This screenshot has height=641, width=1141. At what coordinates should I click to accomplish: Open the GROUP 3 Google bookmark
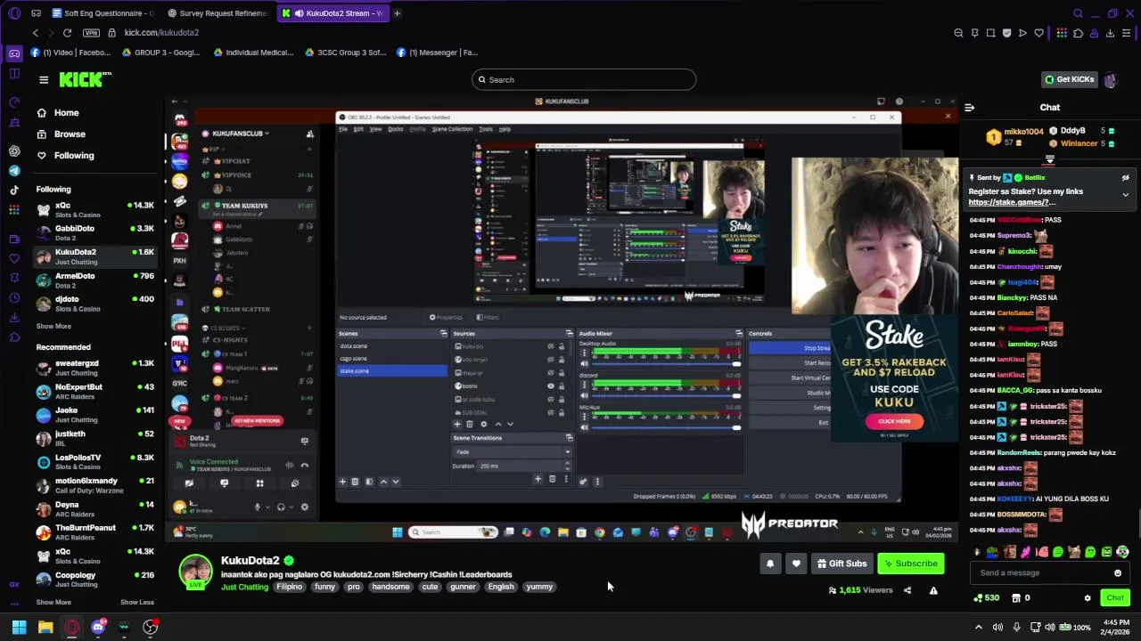click(160, 53)
